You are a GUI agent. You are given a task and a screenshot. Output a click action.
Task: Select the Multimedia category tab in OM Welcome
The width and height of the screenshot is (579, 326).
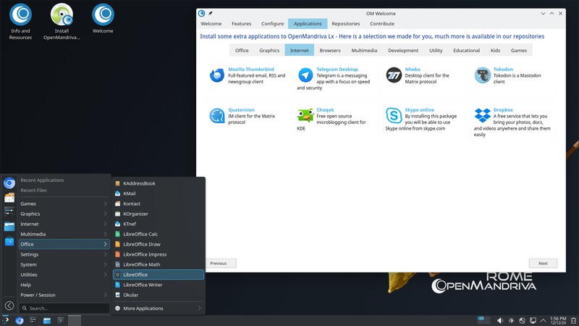pyautogui.click(x=365, y=51)
